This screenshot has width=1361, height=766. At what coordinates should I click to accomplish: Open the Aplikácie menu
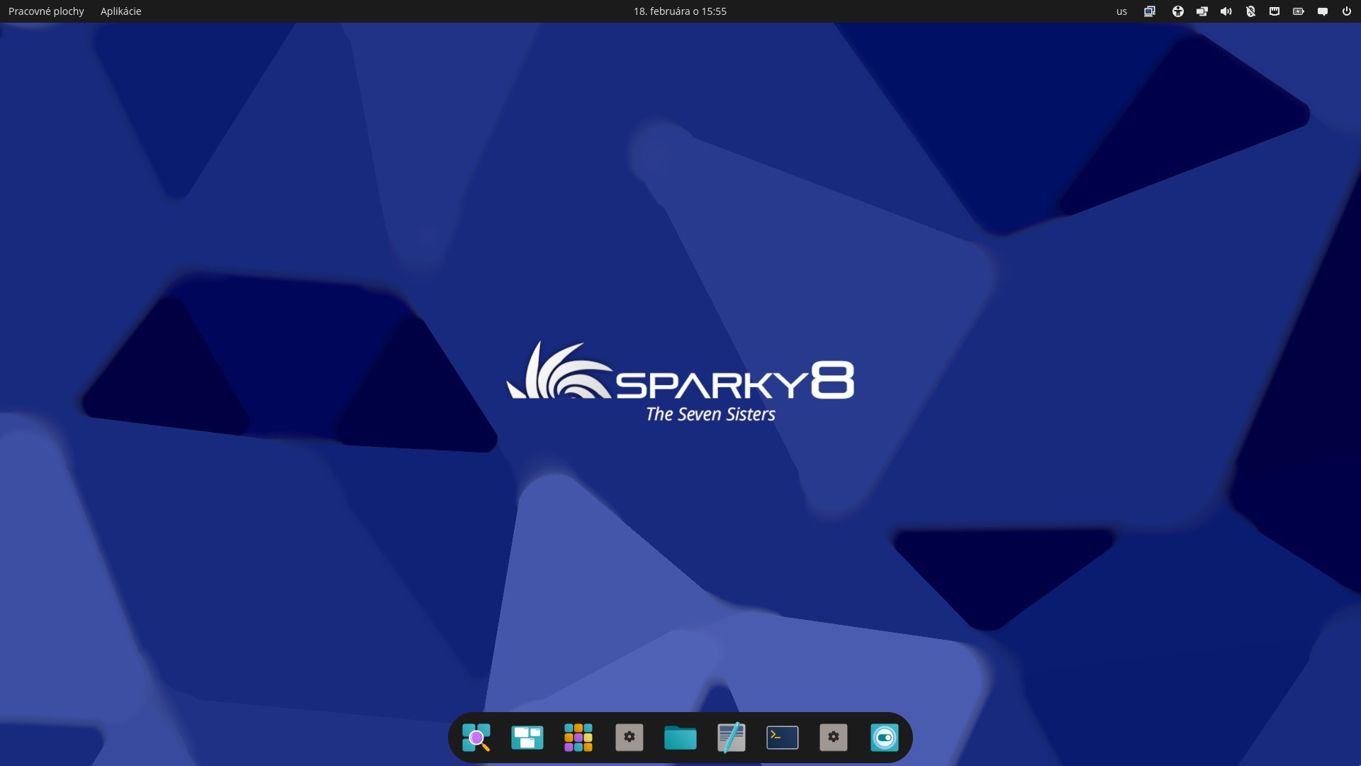coord(121,11)
